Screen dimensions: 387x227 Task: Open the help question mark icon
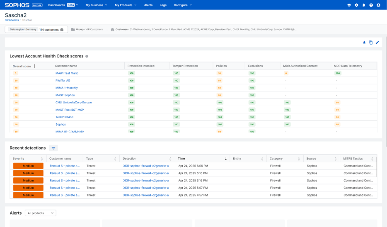point(371,5)
